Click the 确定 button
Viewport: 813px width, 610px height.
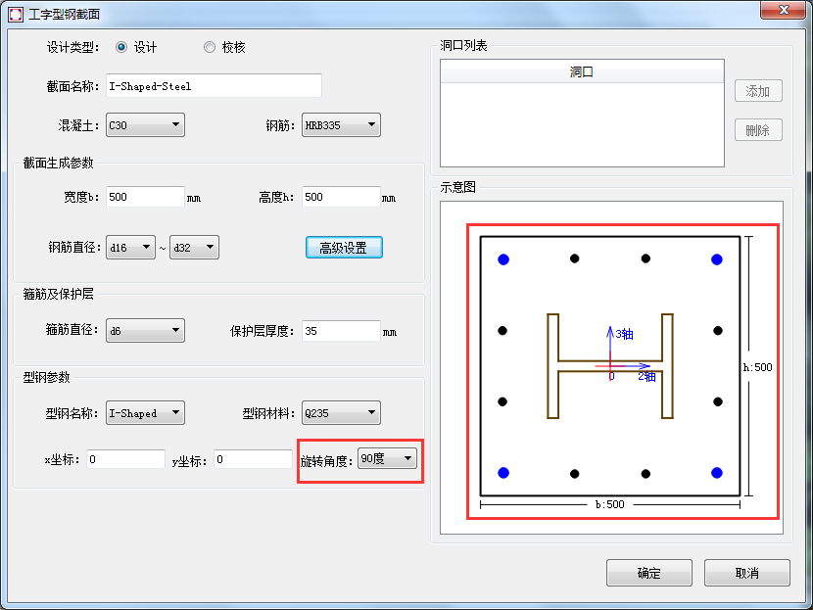click(x=648, y=573)
